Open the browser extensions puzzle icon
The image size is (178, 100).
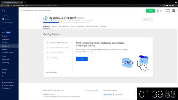[170, 6]
